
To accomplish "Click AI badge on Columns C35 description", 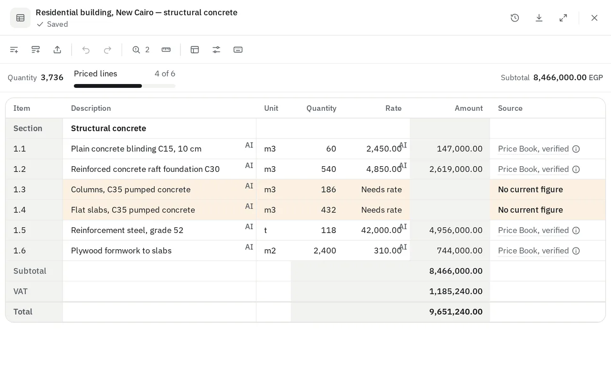I will (x=249, y=186).
